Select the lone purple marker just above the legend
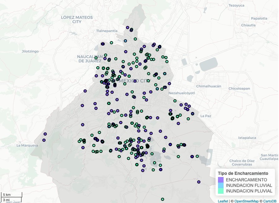 click(x=198, y=182)
